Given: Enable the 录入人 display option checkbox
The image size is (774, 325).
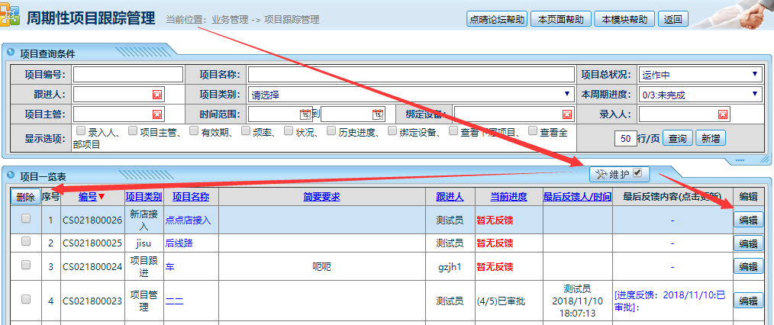Looking at the screenshot, I should 81,130.
